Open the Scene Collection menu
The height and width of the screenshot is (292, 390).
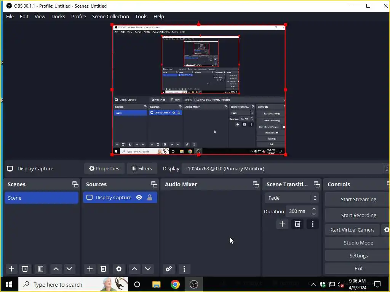(110, 16)
